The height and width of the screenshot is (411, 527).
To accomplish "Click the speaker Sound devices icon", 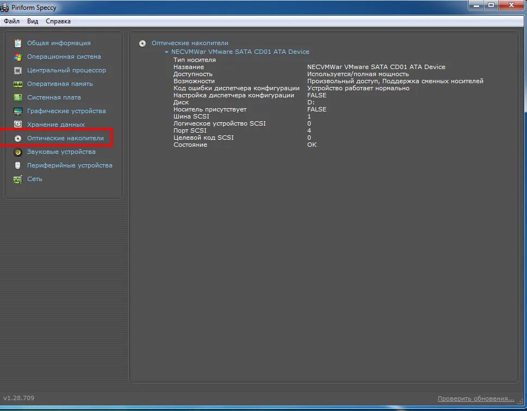I will point(18,152).
